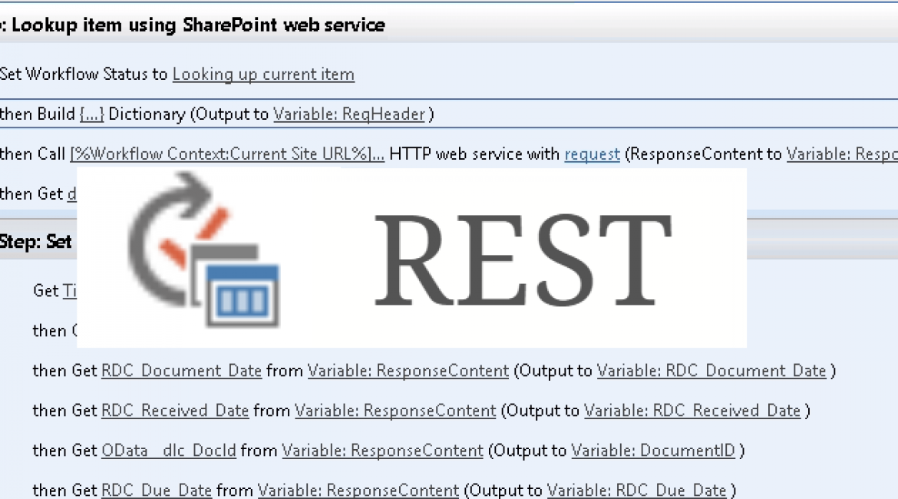
Task: Click the REST text in overlay banner
Action: pyautogui.click(x=523, y=259)
